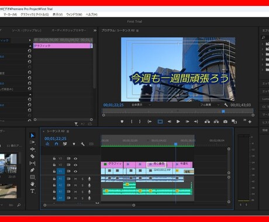This screenshot has width=269, height=222.
Task: Hide track V3 with its eye icon
Action: click(x=75, y=158)
